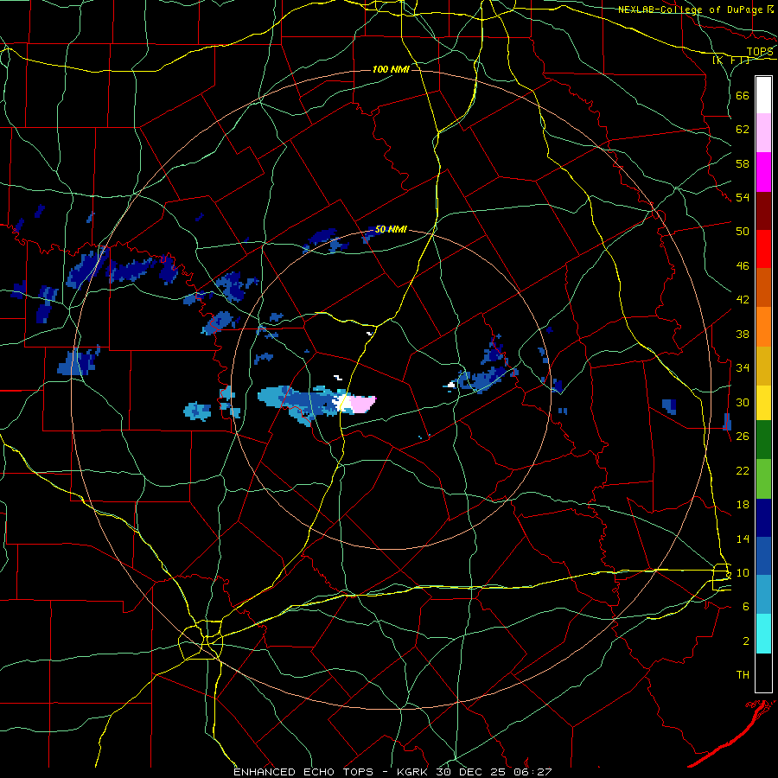The image size is (778, 778).
Task: Click the 'NEXLAB-College of DuPage' header text
Action: coord(690,10)
